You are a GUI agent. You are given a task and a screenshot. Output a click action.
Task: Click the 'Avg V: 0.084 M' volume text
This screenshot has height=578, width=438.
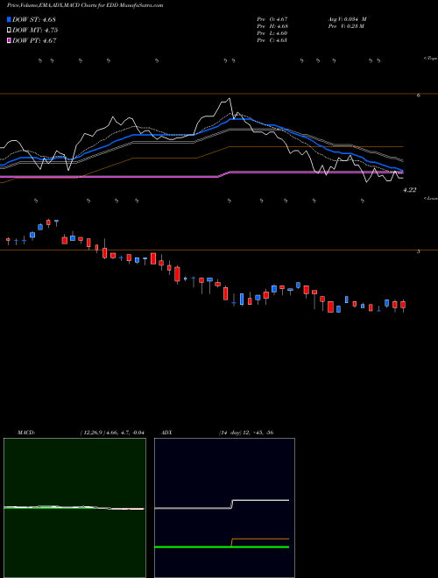[x=347, y=19]
